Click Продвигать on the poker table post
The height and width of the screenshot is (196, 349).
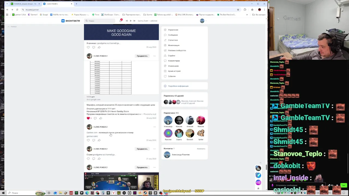point(142,167)
